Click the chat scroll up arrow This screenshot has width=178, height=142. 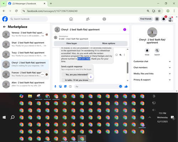(x=127, y=49)
